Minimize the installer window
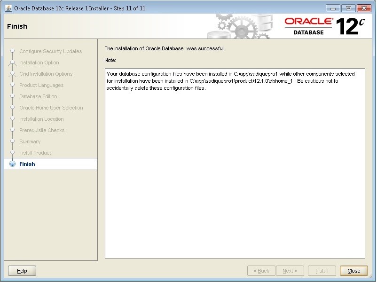Image resolution: width=377 pixels, height=282 pixels. [333, 8]
